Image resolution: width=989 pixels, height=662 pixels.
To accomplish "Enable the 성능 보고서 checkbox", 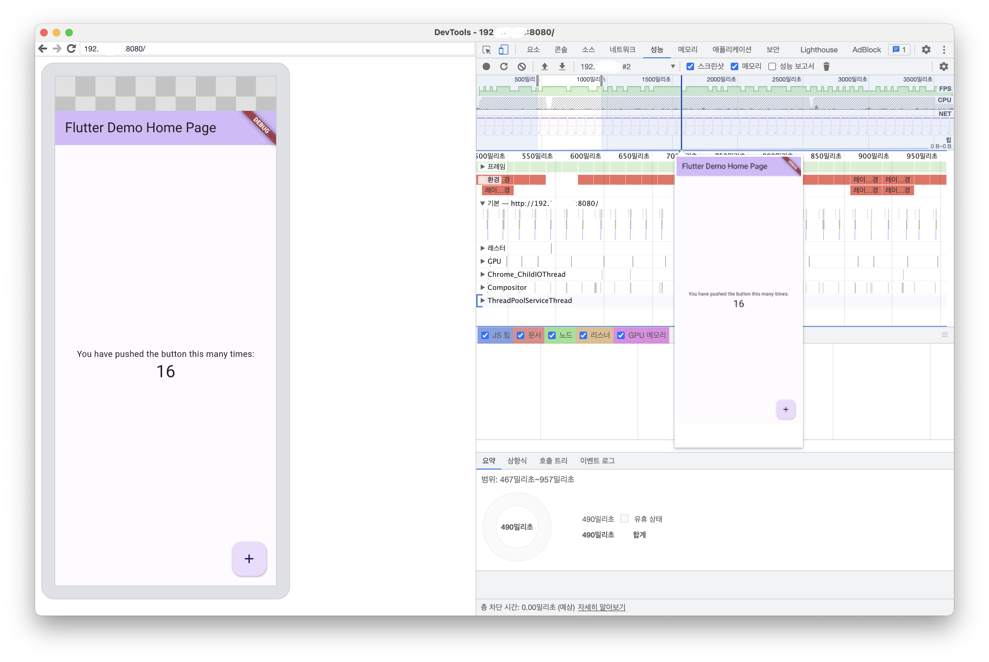I will [x=772, y=67].
